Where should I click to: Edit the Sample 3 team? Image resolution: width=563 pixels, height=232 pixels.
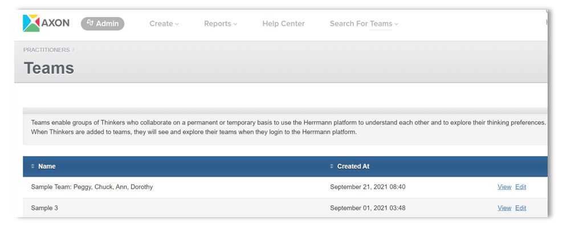point(521,208)
